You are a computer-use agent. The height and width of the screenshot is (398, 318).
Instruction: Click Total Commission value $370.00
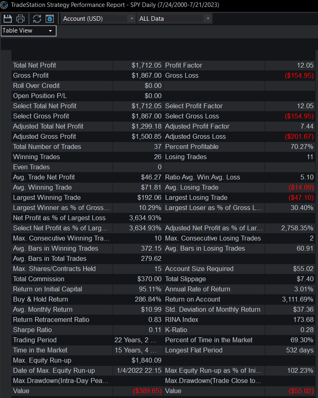point(149,278)
